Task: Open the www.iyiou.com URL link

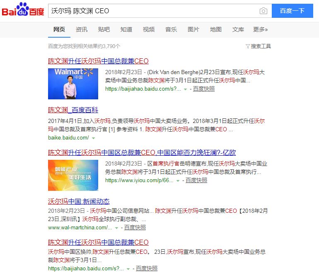Action: tap(139, 181)
